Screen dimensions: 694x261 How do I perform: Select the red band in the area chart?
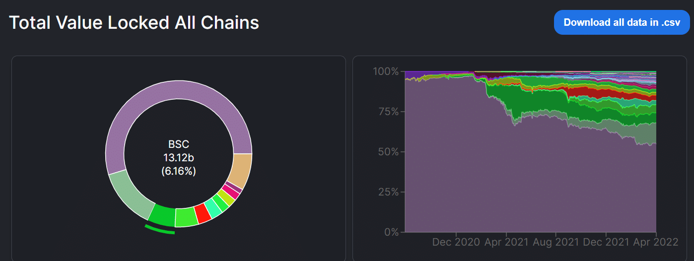point(596,92)
